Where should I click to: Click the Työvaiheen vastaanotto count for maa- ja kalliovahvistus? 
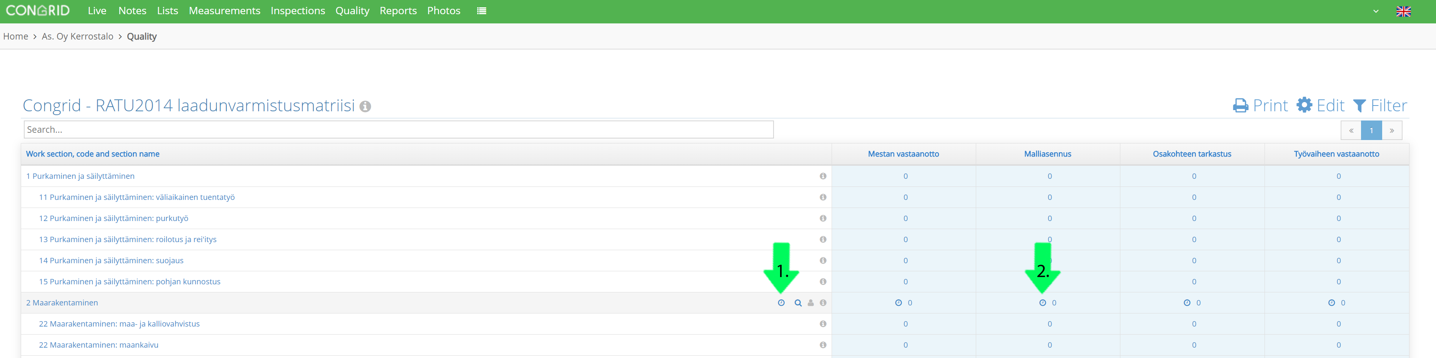tap(1338, 324)
